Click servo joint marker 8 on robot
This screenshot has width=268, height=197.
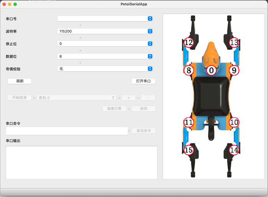point(188,71)
